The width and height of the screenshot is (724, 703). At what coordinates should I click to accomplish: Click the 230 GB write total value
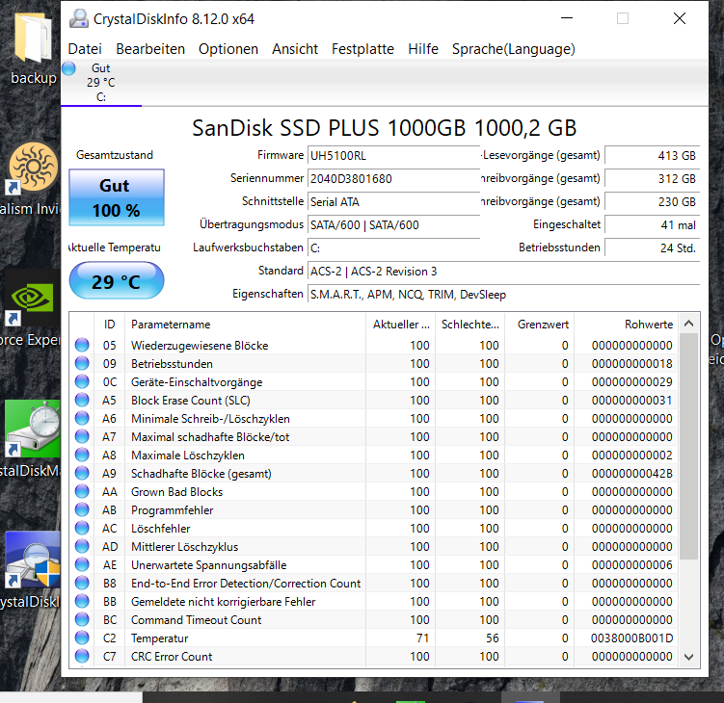tap(653, 201)
